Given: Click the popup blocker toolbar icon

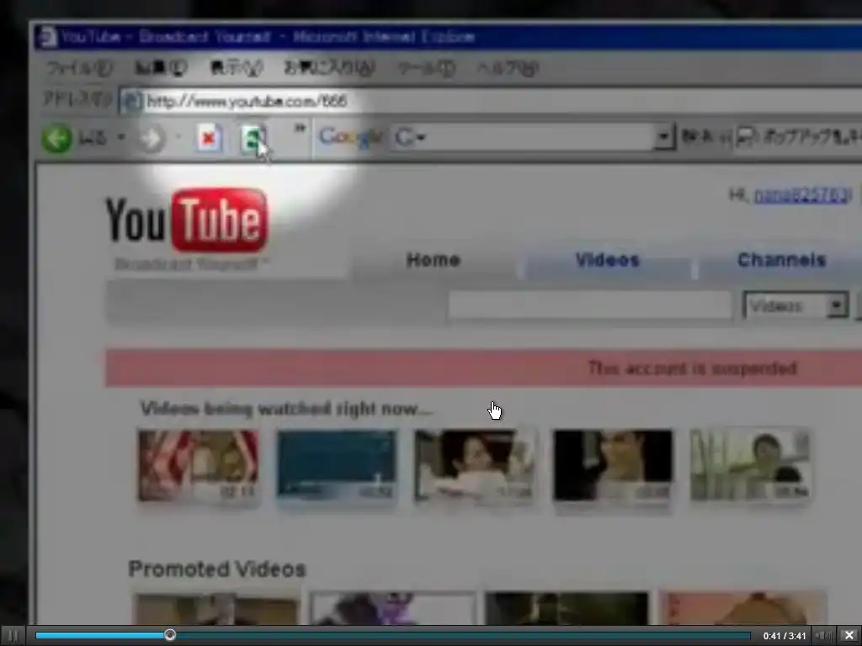Looking at the screenshot, I should 746,137.
